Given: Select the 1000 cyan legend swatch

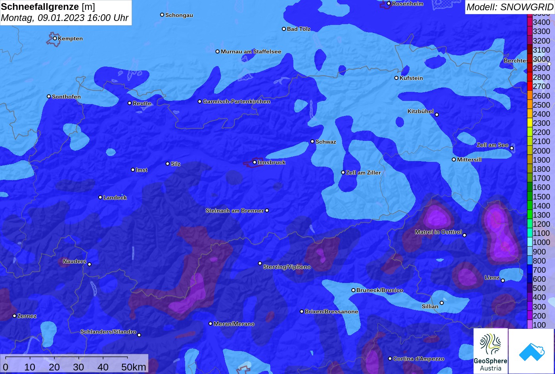Looking at the screenshot, I should [530, 243].
